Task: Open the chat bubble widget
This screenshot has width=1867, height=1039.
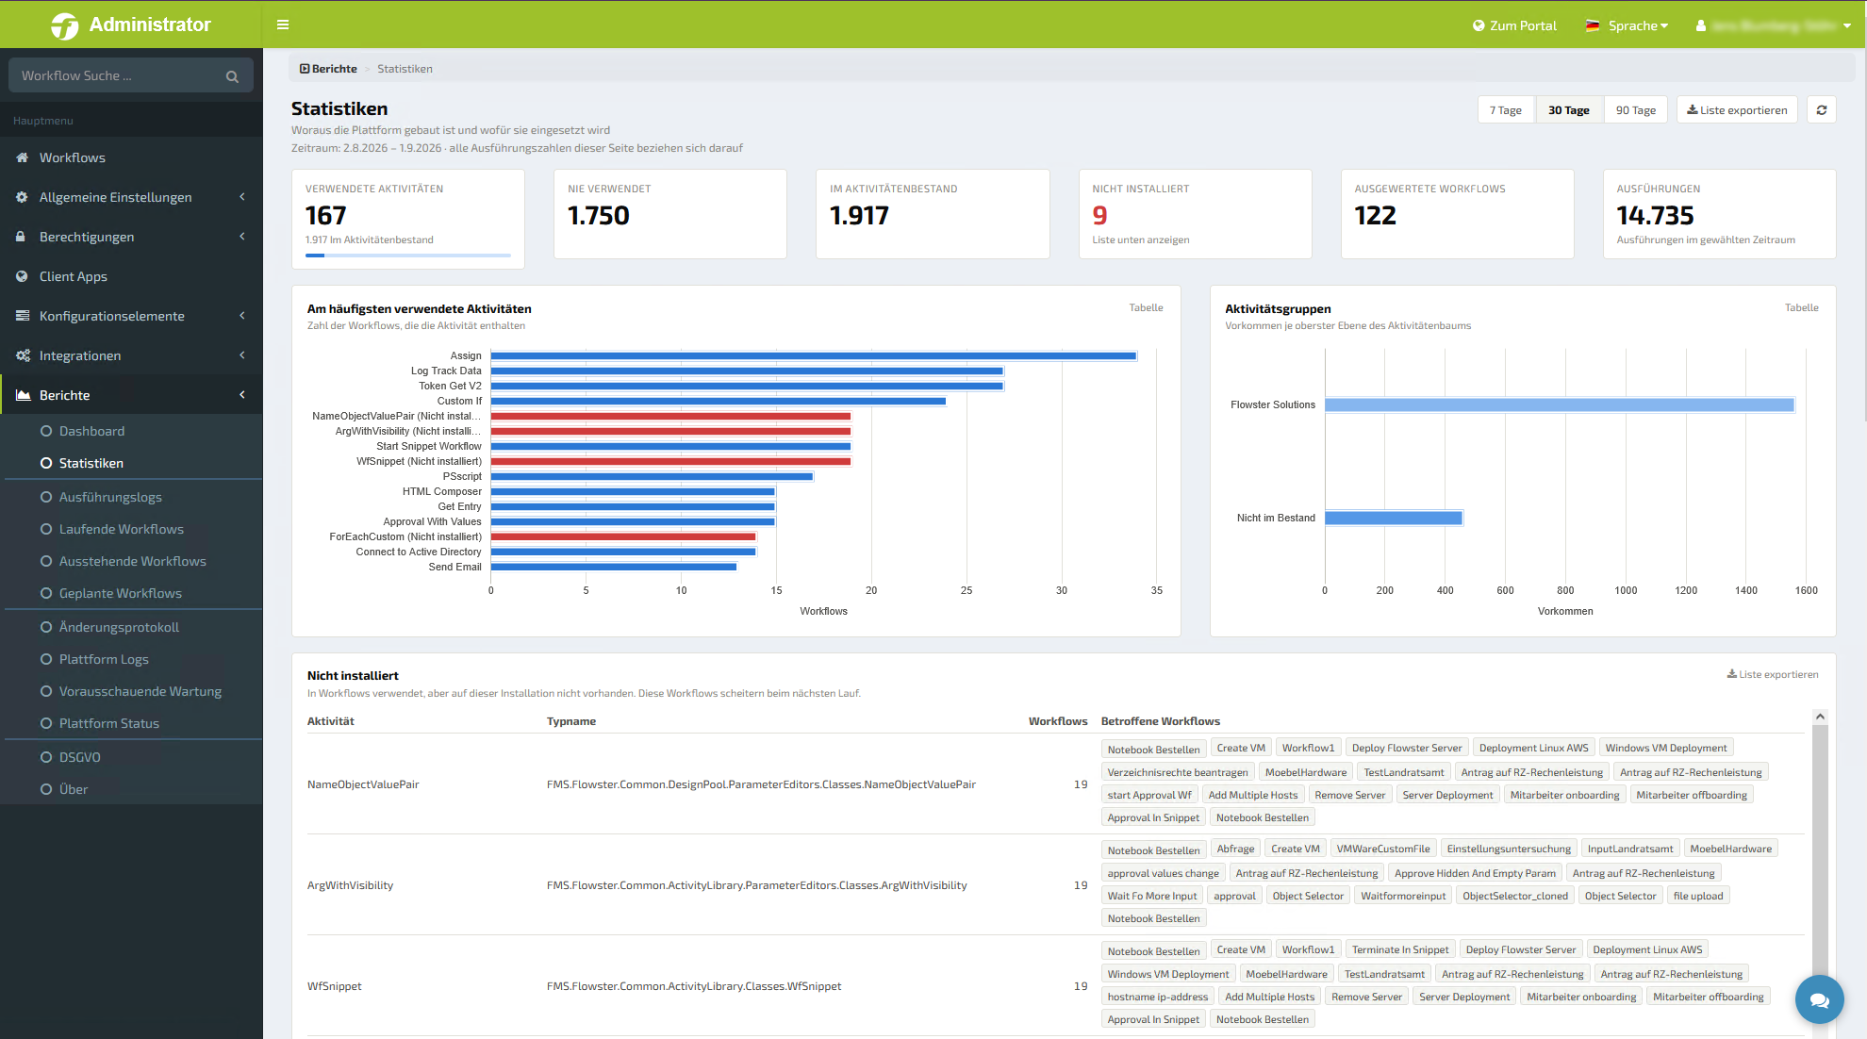Action: pos(1819,999)
